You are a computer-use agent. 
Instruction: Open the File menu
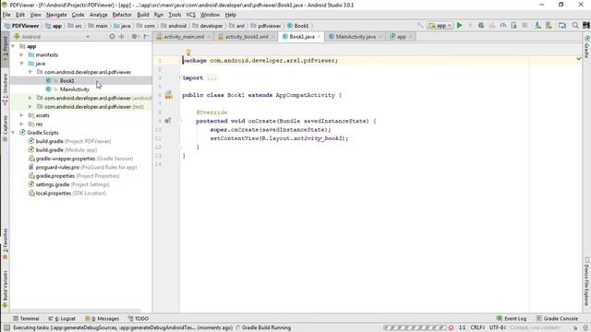coord(6,15)
